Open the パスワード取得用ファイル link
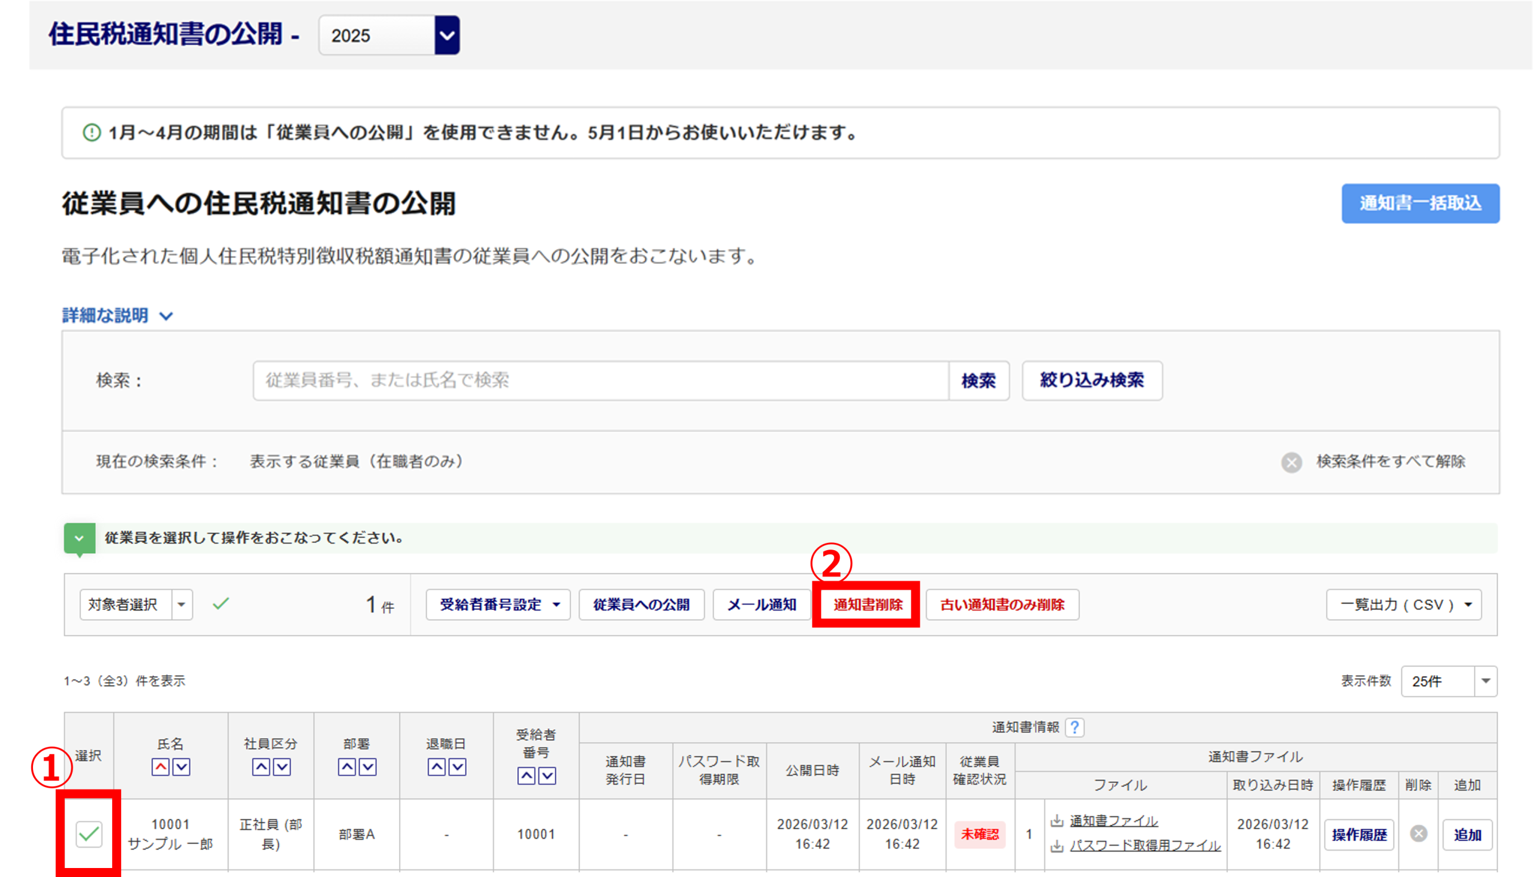The width and height of the screenshot is (1534, 877). 1145,846
